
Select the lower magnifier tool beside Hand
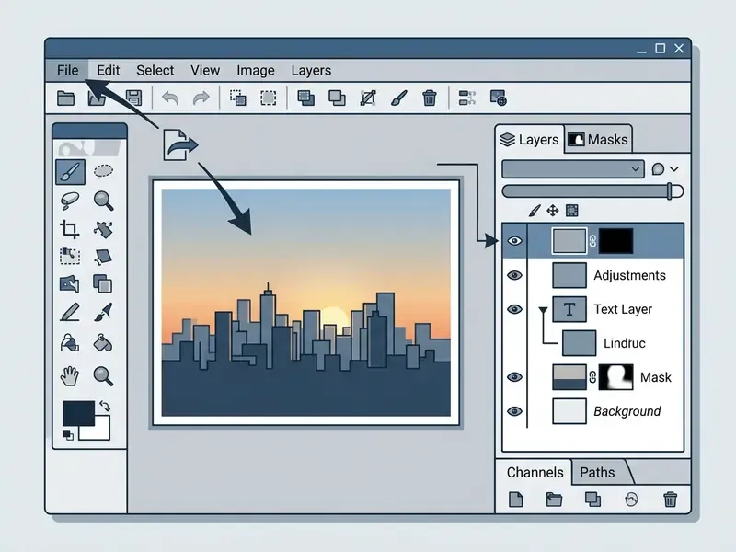[103, 376]
